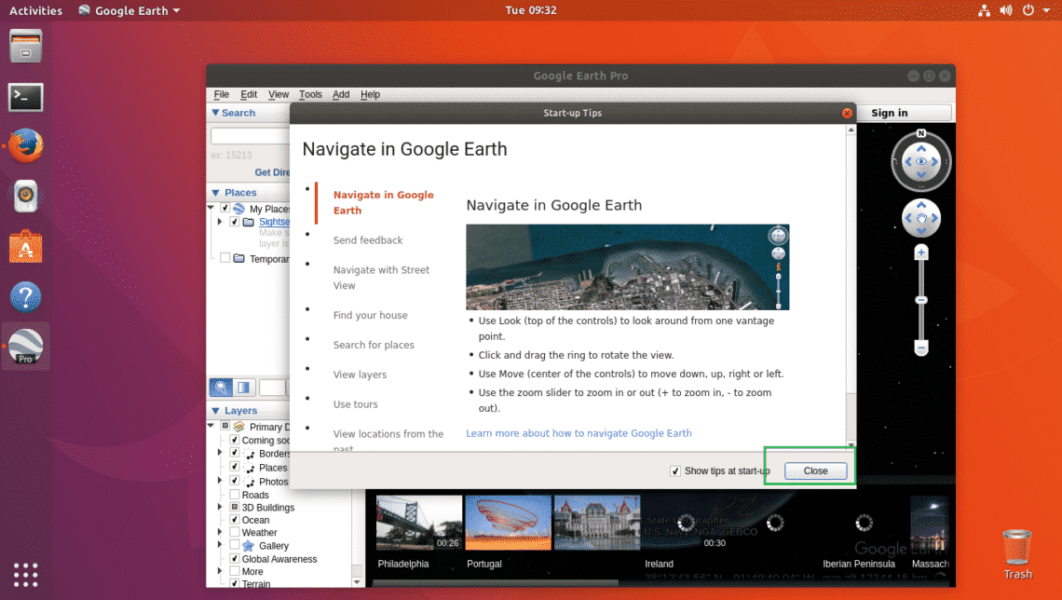Click the tips dialog scrollbar down arrow

click(x=851, y=444)
